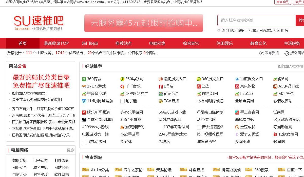304x177 pixels.
Task: Click the 荷花综合 favicon
Action: coord(161,94)
